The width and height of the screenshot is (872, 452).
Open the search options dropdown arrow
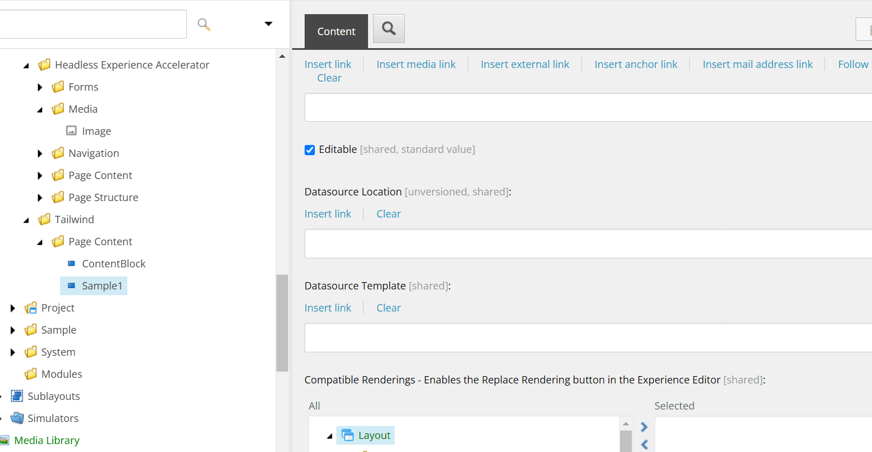point(268,24)
